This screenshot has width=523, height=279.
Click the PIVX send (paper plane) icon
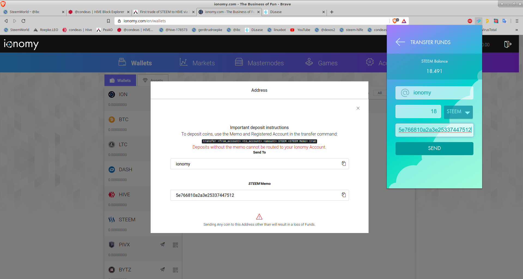coord(163,244)
